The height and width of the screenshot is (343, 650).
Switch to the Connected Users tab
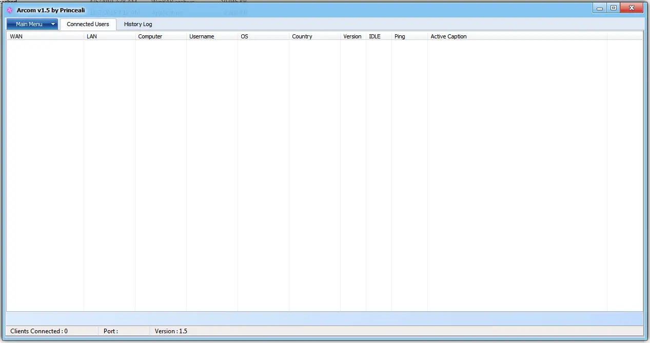[88, 24]
